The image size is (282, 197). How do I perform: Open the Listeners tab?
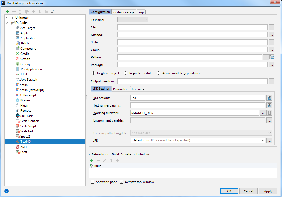[138, 89]
